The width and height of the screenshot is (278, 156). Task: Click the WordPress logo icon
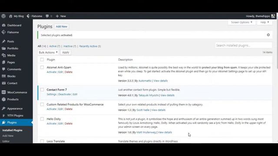pos(3,16)
